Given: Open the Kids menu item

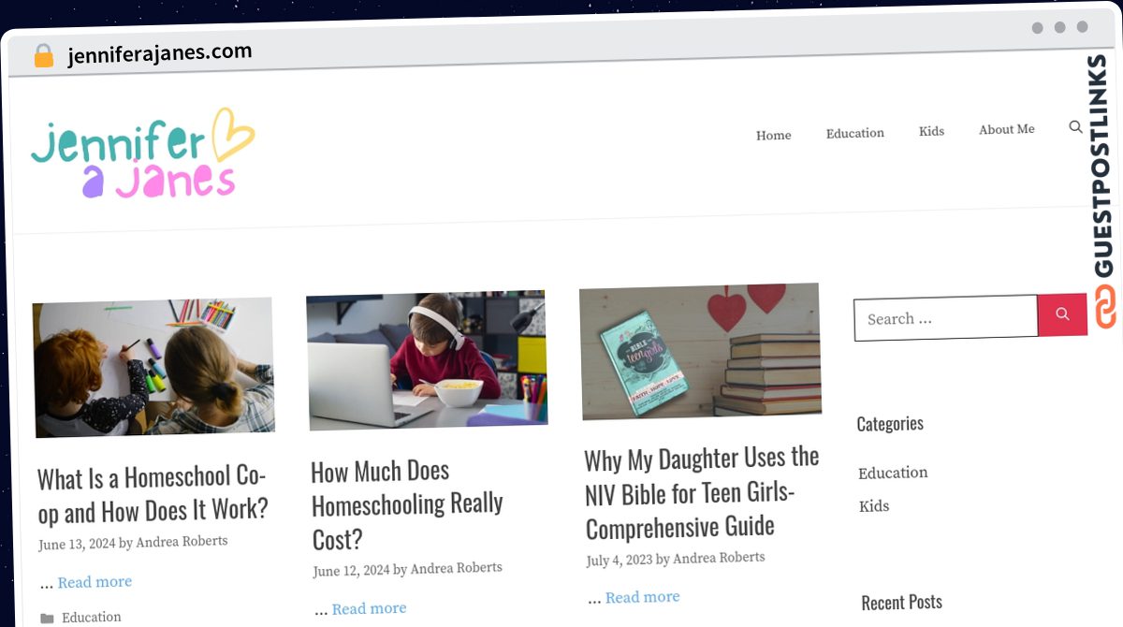Looking at the screenshot, I should 931,131.
